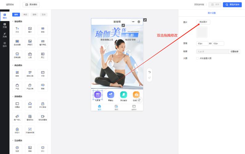This screenshot has height=154, width=245.
Task: Click the target circle icon in preview header
Action: [x=139, y=22]
